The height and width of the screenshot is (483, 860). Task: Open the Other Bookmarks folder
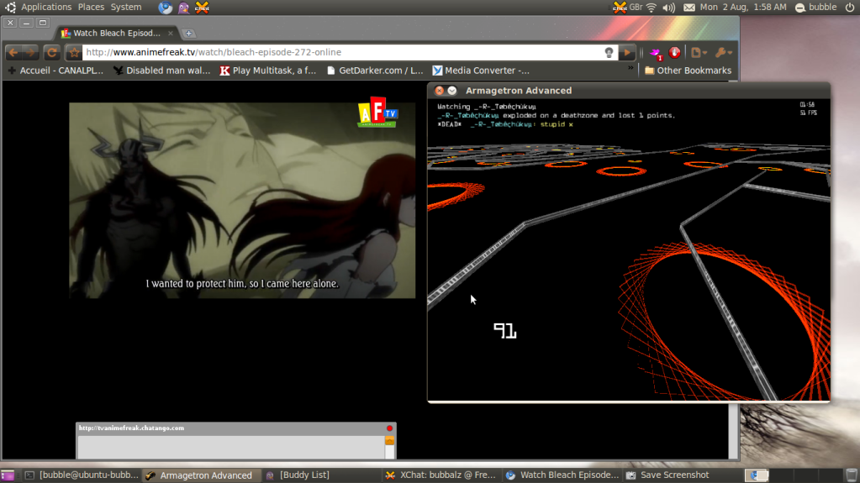(688, 71)
